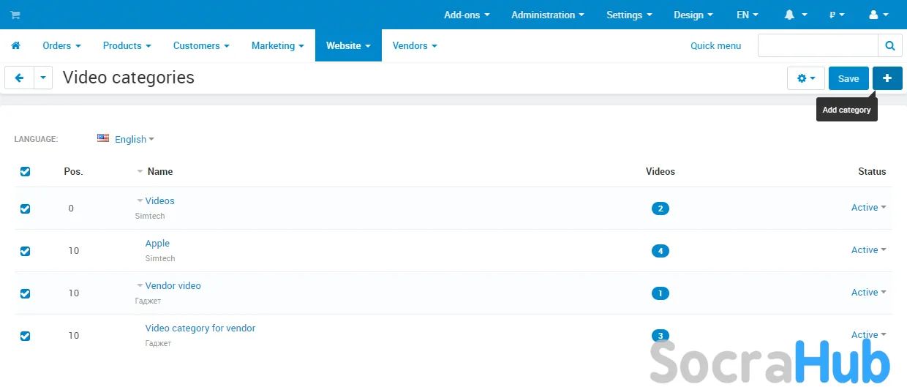The image size is (907, 387).
Task: Click the back arrow button
Action: [x=20, y=78]
